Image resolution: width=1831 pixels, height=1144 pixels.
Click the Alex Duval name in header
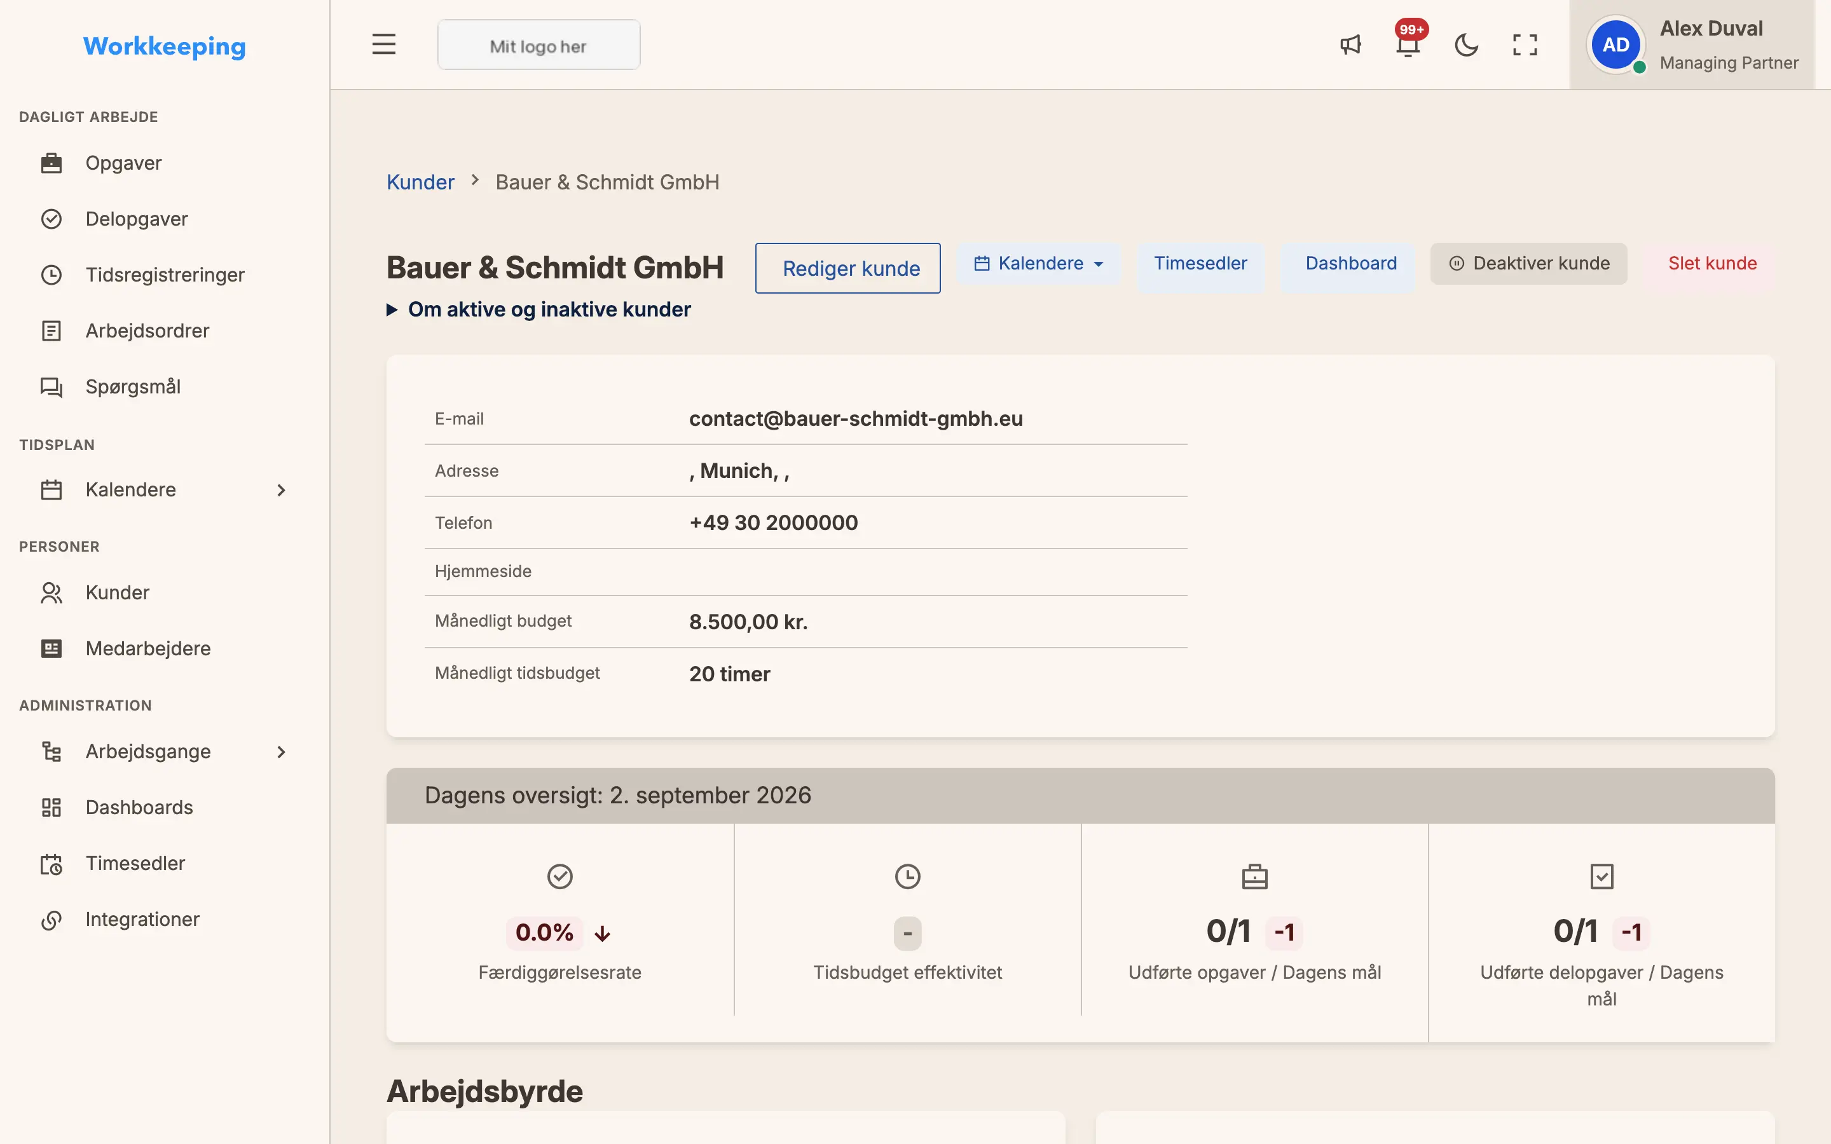(1711, 29)
